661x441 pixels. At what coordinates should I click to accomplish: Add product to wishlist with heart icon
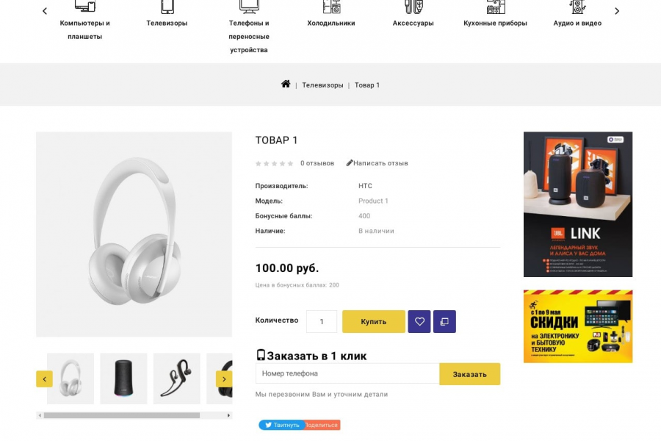coord(419,321)
